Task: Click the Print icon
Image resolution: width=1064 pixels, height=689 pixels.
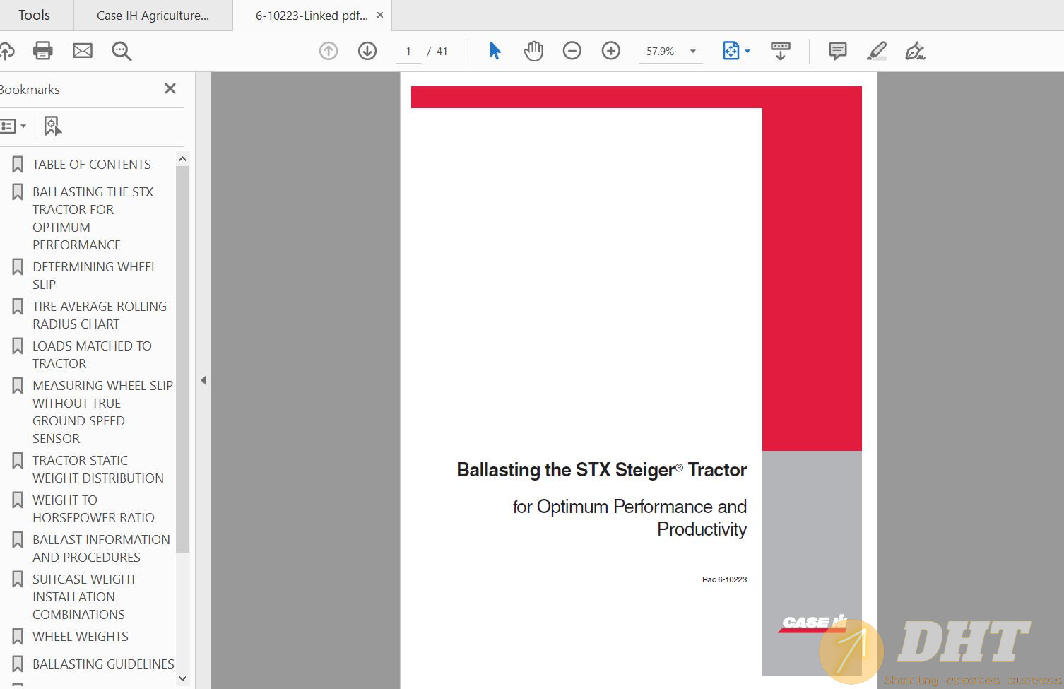Action: click(x=43, y=51)
